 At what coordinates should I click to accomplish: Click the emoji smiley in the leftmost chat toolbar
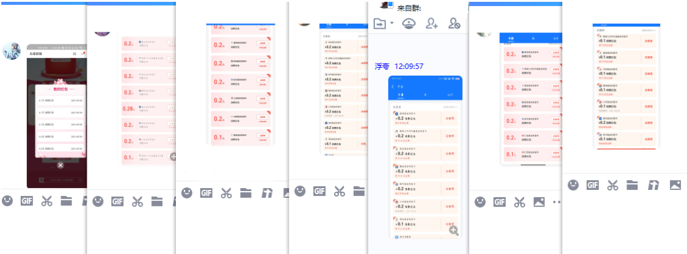(7, 200)
